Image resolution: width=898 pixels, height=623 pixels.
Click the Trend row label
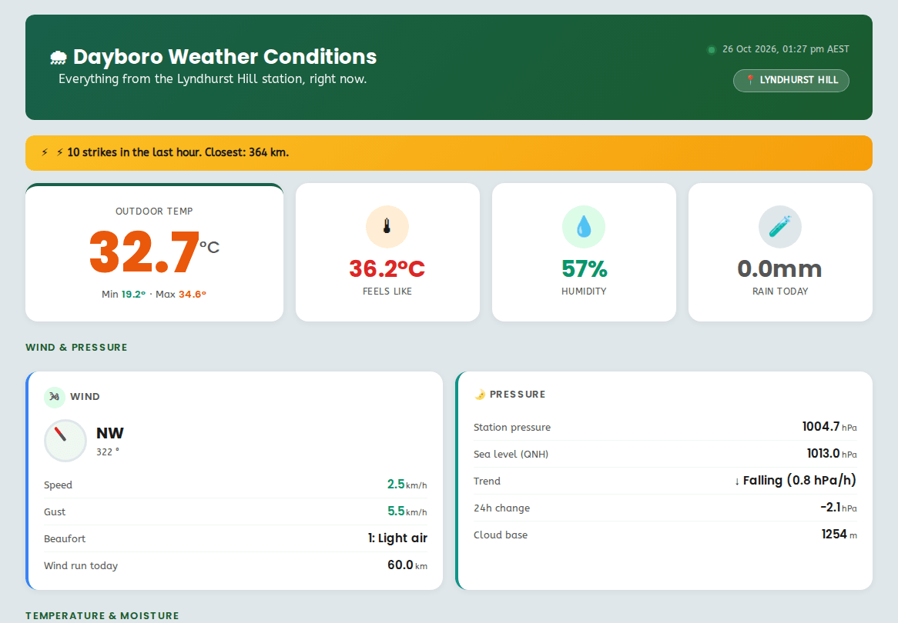point(487,481)
